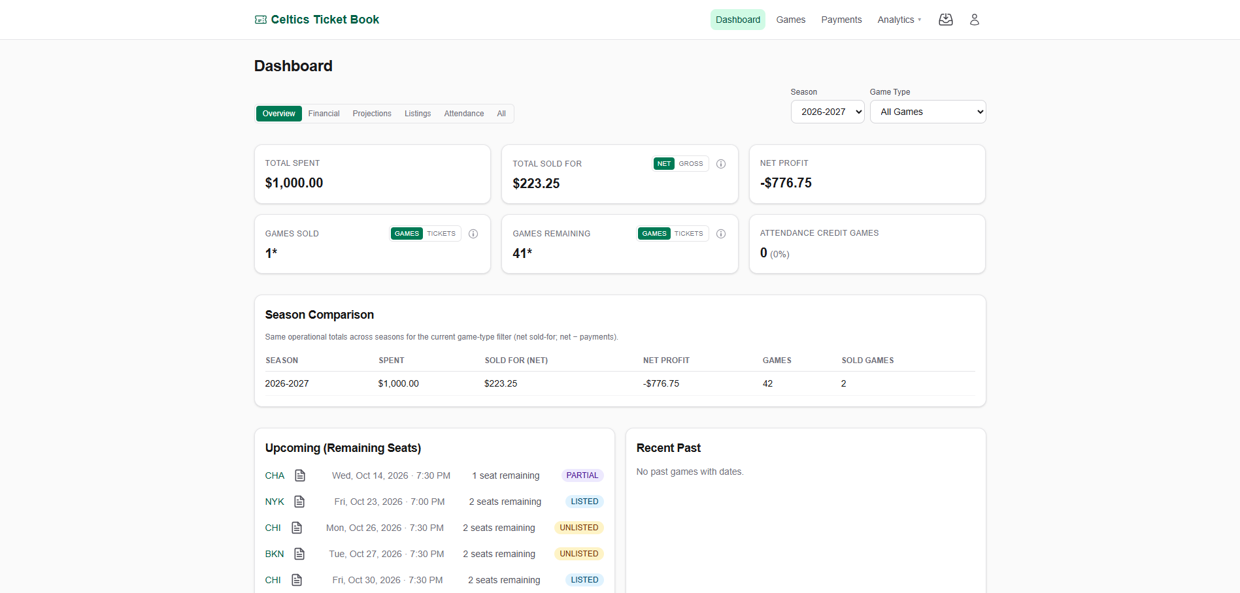Go to the Payments page
The height and width of the screenshot is (593, 1240).
(841, 20)
